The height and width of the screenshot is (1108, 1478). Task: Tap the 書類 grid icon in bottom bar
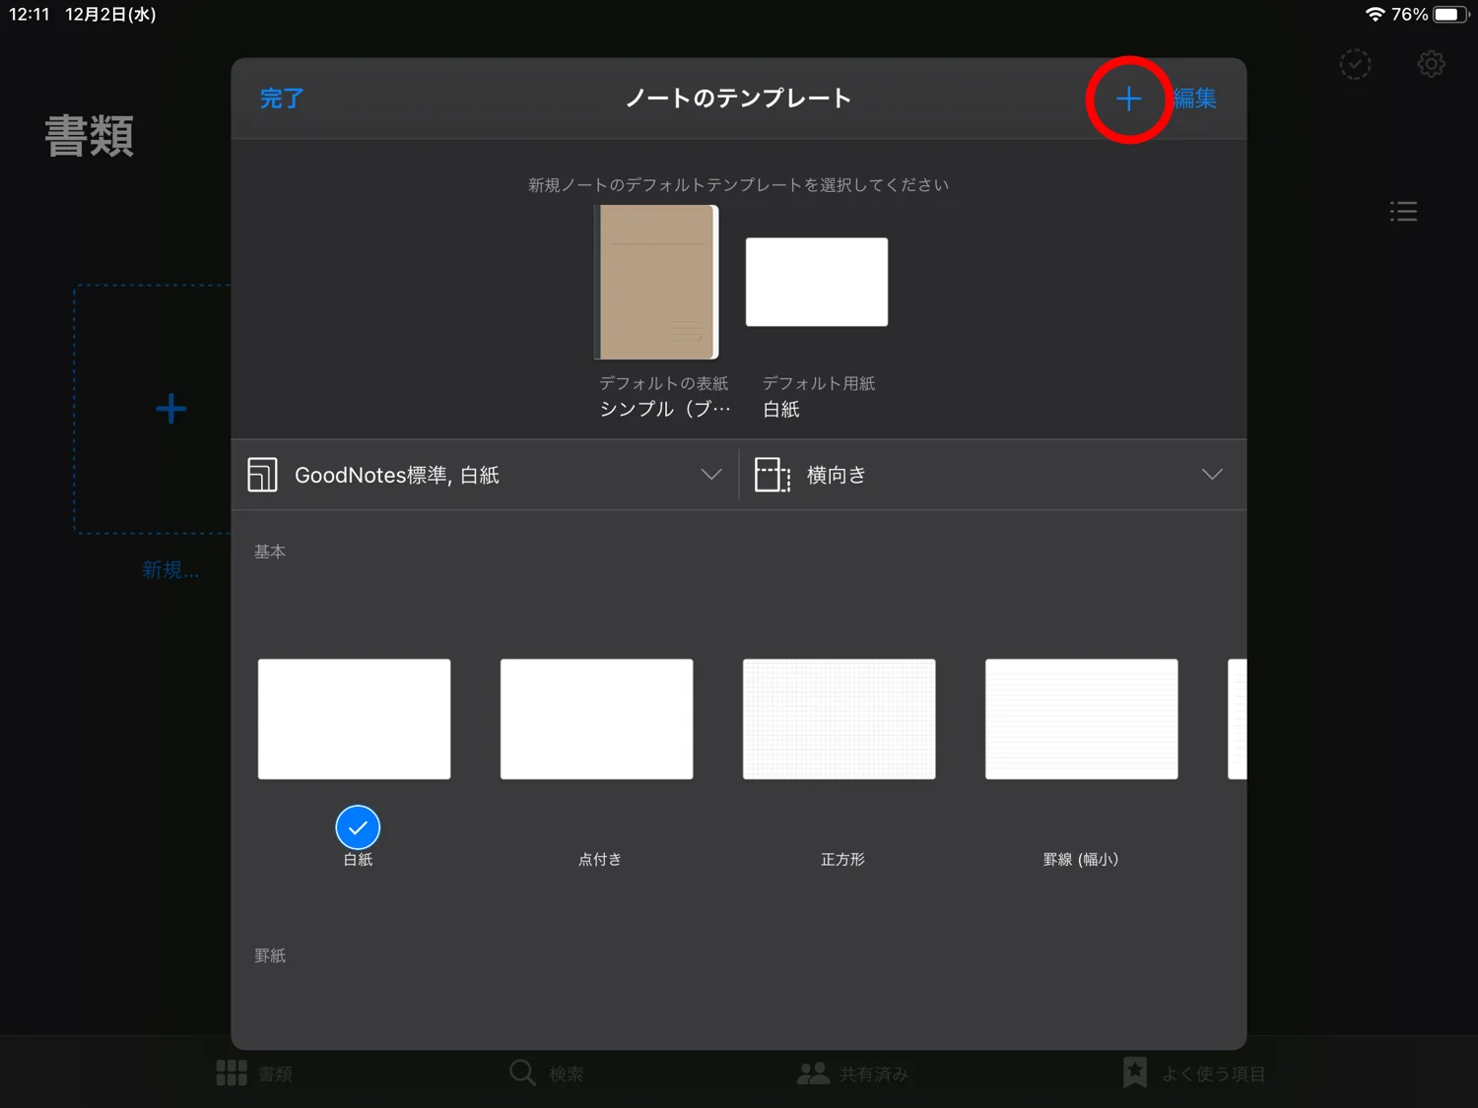pyautogui.click(x=230, y=1073)
